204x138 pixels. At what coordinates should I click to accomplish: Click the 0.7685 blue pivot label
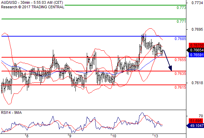point(180,39)
